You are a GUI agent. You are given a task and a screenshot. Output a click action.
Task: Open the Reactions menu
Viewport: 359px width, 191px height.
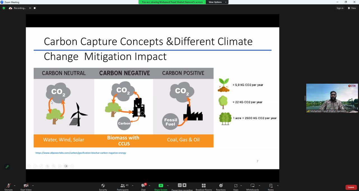(221, 187)
